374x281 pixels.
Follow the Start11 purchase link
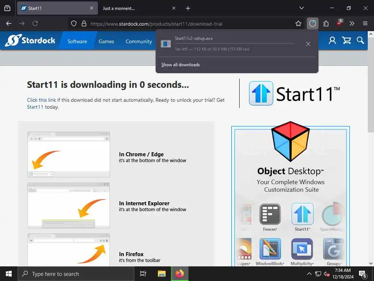click(35, 107)
